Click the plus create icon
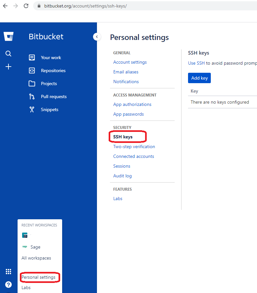This screenshot has width=257, height=293. [x=8, y=67]
